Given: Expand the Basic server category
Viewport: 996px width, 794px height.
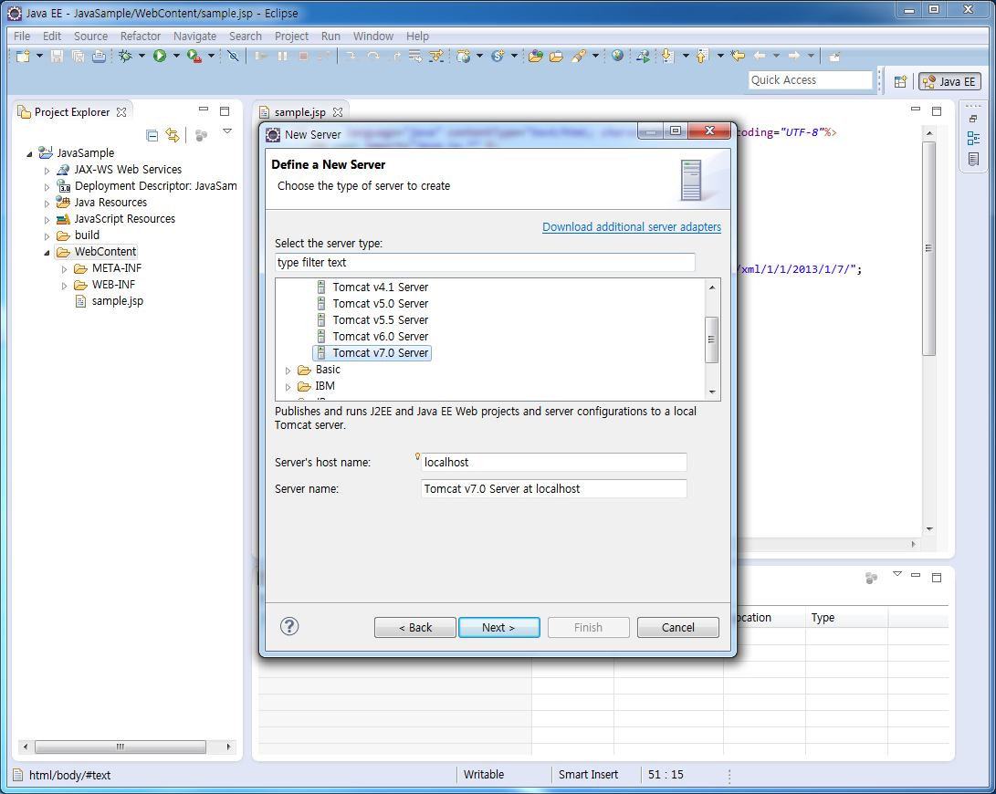Looking at the screenshot, I should point(288,370).
